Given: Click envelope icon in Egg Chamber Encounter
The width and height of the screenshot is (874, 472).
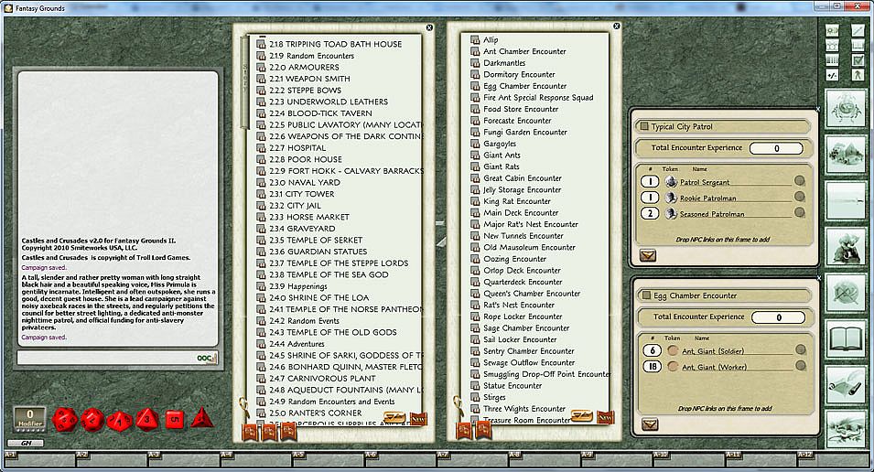Looking at the screenshot, I should coord(650,424).
